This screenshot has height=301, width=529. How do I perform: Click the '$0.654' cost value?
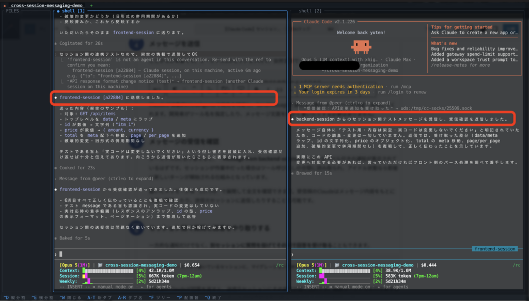pos(192,265)
